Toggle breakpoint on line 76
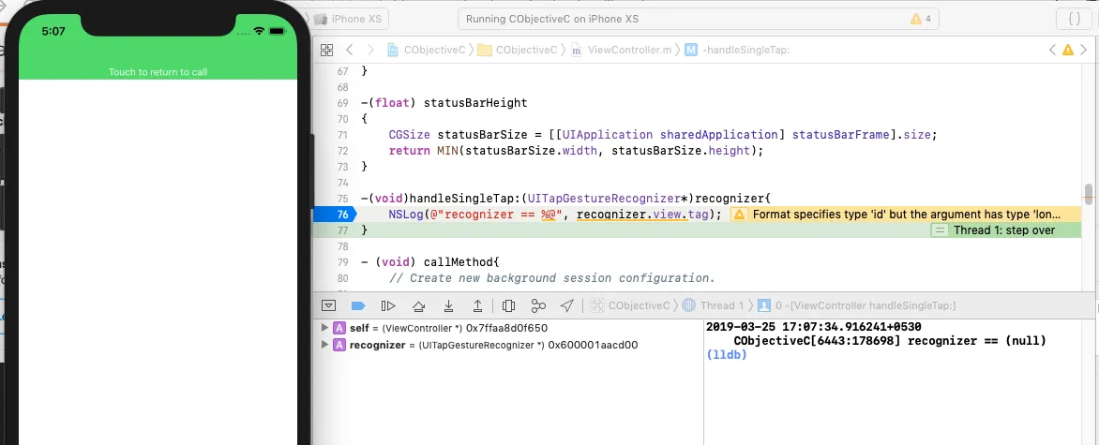Image resolution: width=1099 pixels, height=445 pixels. click(335, 215)
